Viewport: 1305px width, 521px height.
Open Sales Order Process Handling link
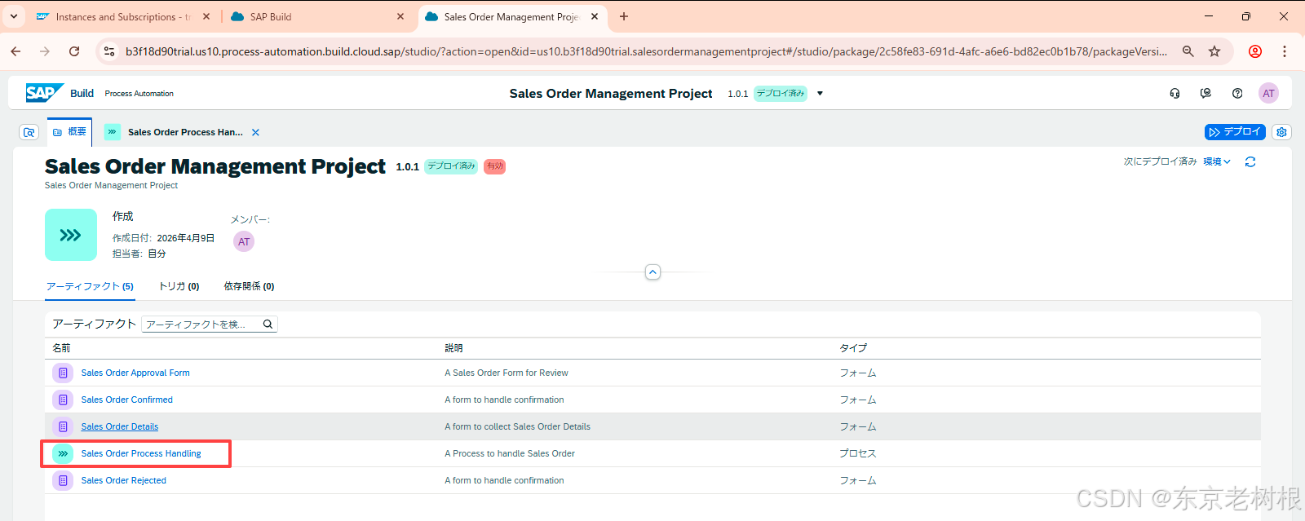tap(141, 453)
